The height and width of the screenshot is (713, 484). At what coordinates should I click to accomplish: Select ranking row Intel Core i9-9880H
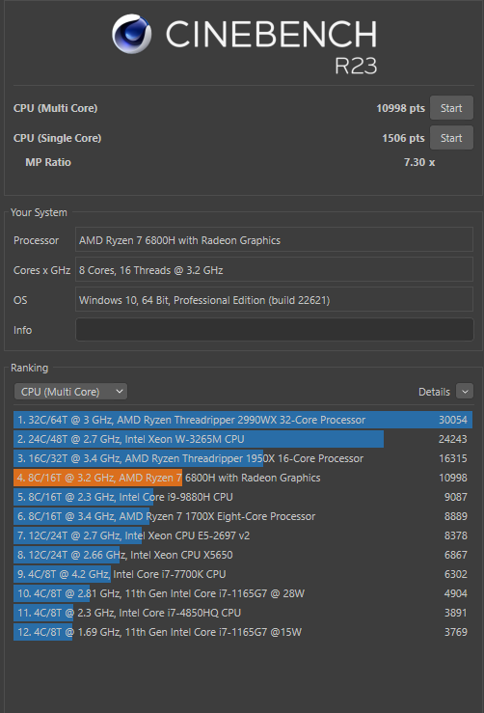pyautogui.click(x=243, y=497)
